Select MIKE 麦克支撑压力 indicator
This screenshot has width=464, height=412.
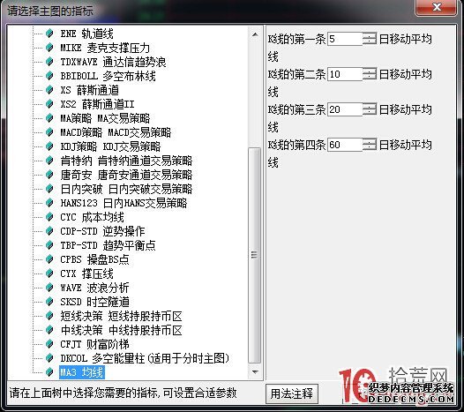click(x=105, y=48)
